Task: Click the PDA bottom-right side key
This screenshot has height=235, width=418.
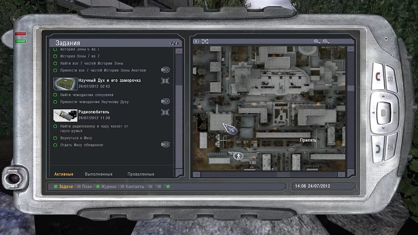Action: point(391,146)
